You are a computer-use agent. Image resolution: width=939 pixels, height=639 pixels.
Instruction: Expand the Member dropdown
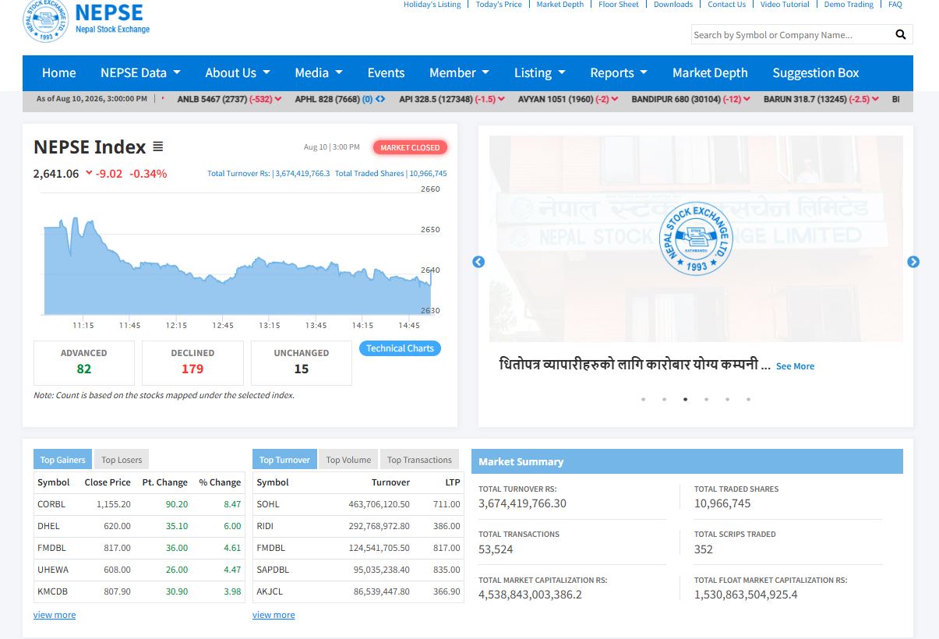pos(459,72)
